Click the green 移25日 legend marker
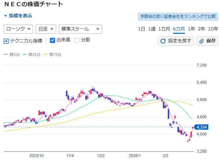The height and width of the screenshot is (163, 219). click(25, 54)
